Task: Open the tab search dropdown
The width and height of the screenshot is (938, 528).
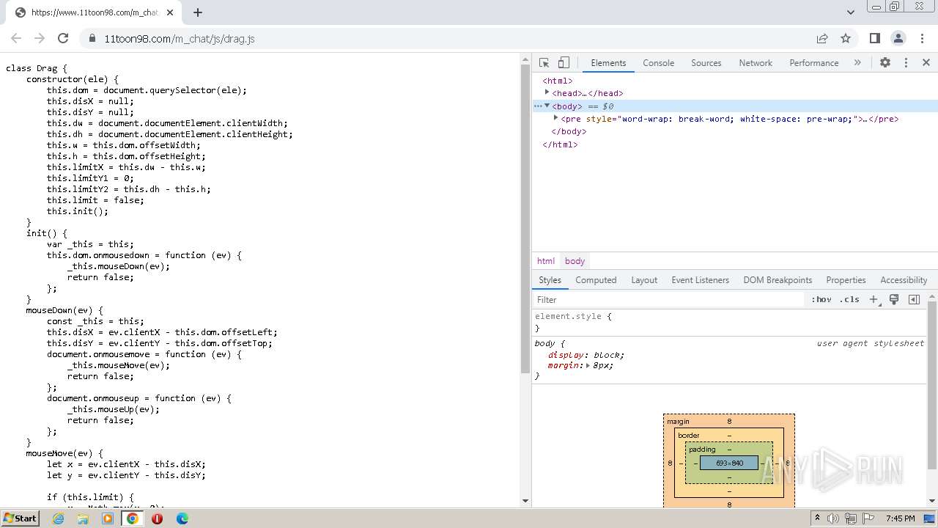Action: tap(850, 12)
